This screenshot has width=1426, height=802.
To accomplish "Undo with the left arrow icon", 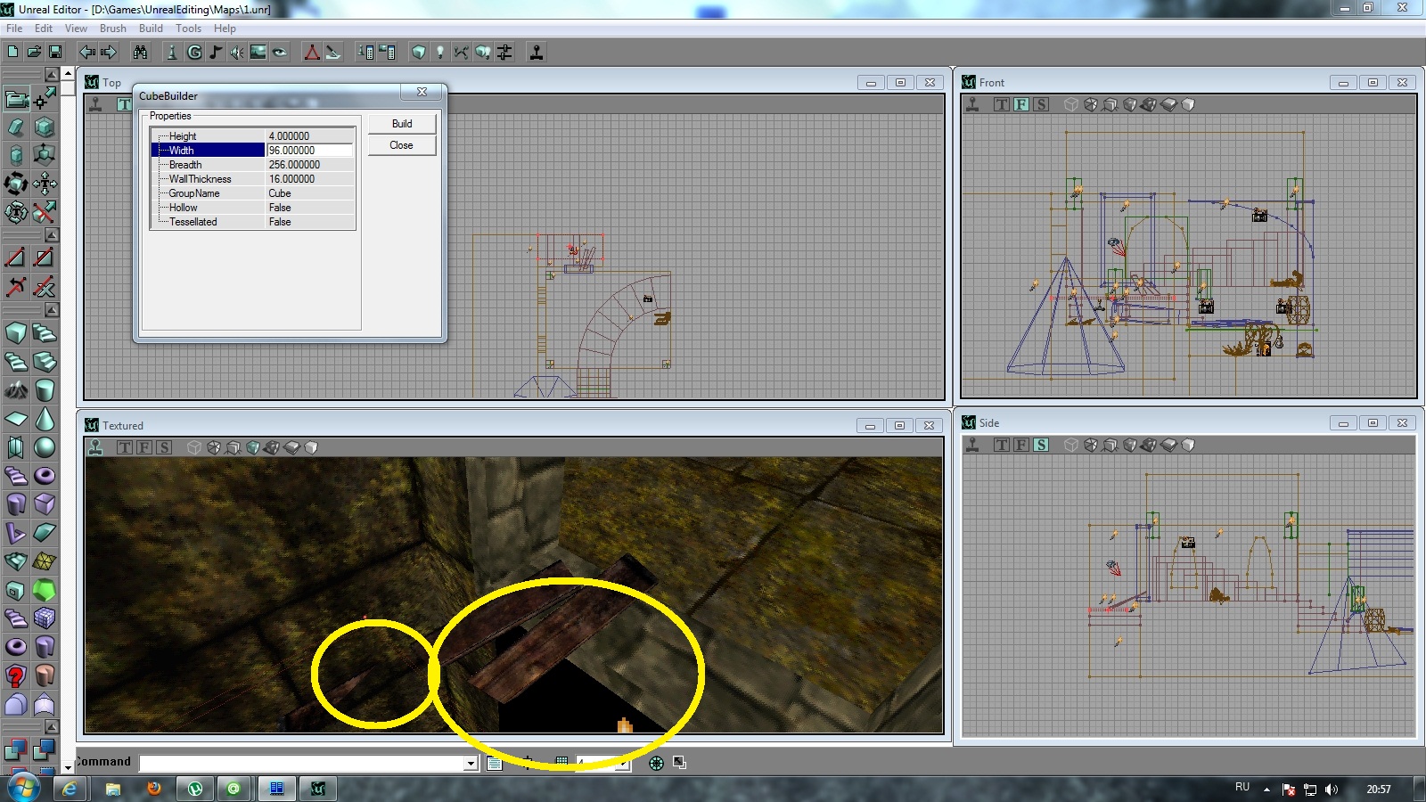I will (x=87, y=53).
